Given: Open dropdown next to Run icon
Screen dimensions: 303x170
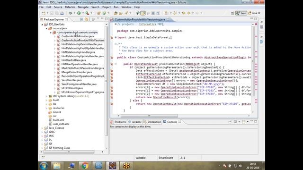Looking at the screenshot, I should (83, 13).
